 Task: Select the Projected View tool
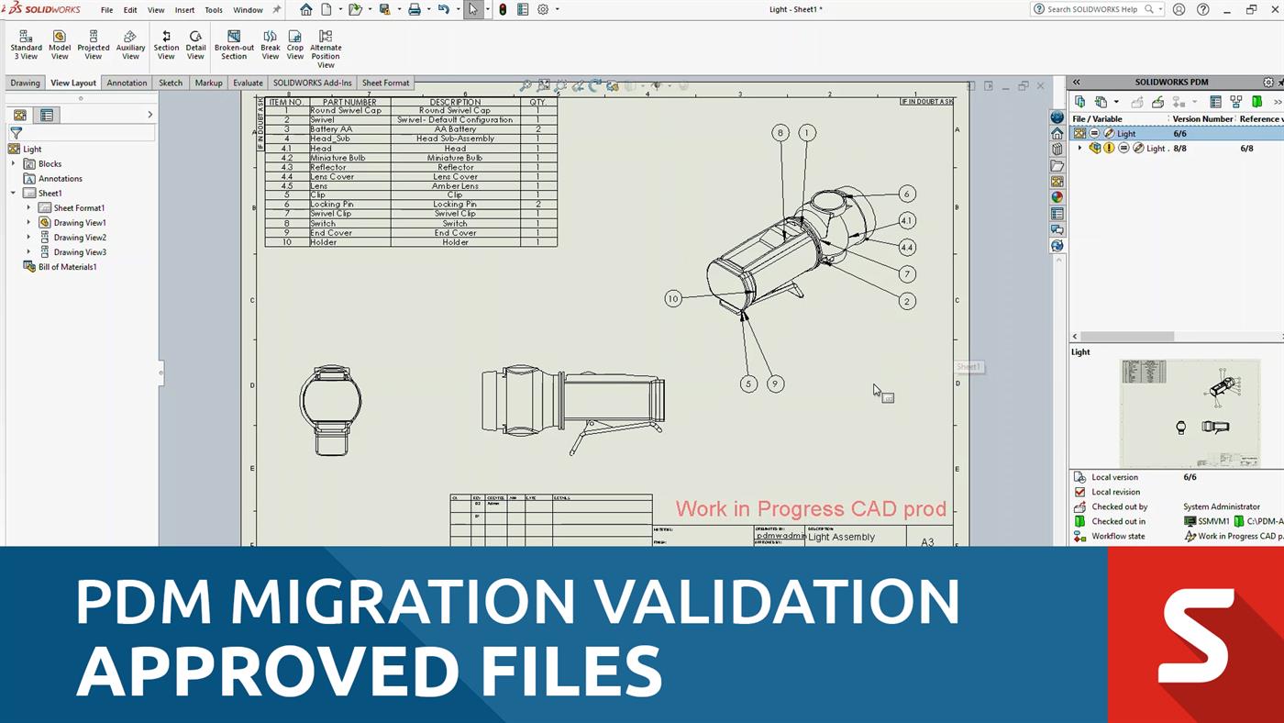click(93, 41)
